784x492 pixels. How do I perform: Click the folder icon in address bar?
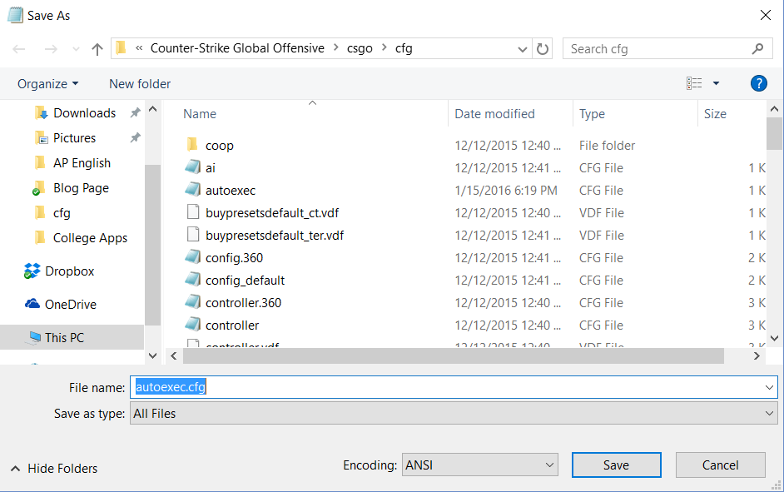click(121, 48)
